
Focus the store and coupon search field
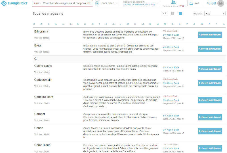tap(64, 3)
